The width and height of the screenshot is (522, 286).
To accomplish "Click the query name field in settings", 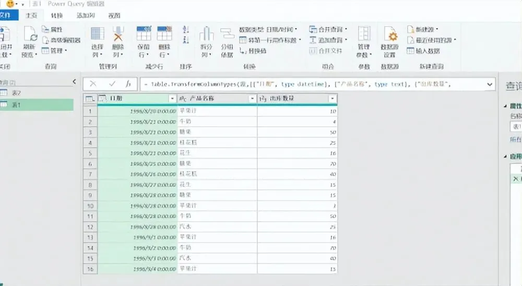I will pos(516,126).
